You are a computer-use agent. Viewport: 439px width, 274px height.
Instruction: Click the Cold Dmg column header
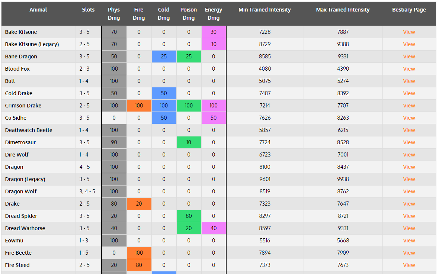(164, 14)
